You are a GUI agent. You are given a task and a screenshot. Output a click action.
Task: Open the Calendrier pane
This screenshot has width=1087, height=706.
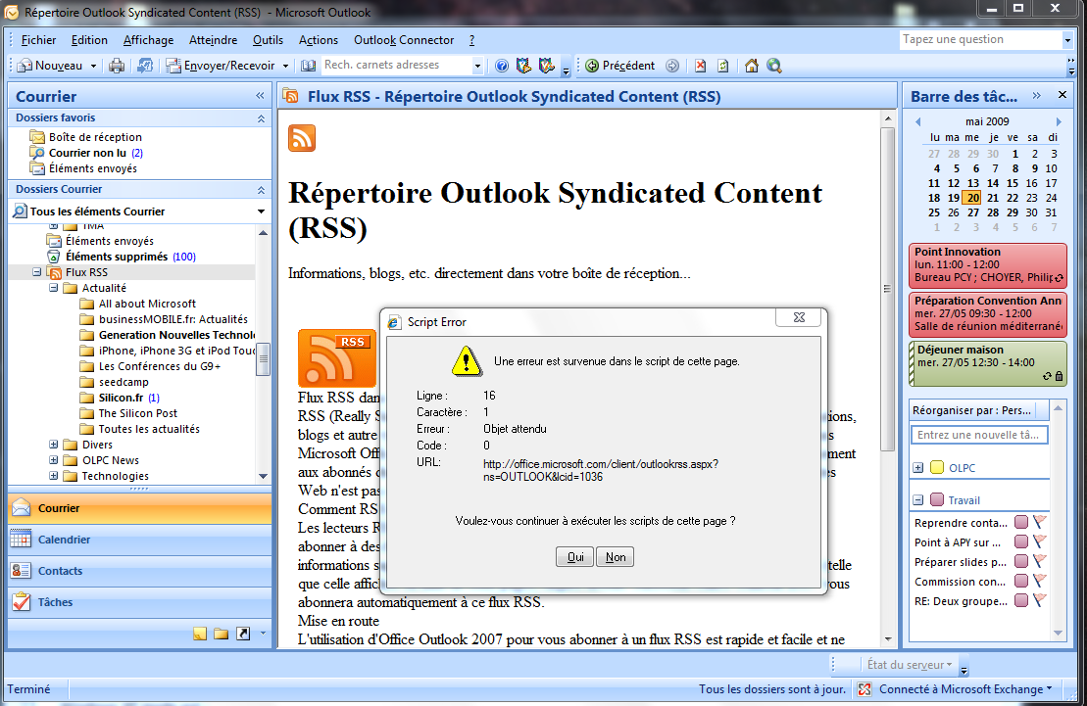pos(64,540)
